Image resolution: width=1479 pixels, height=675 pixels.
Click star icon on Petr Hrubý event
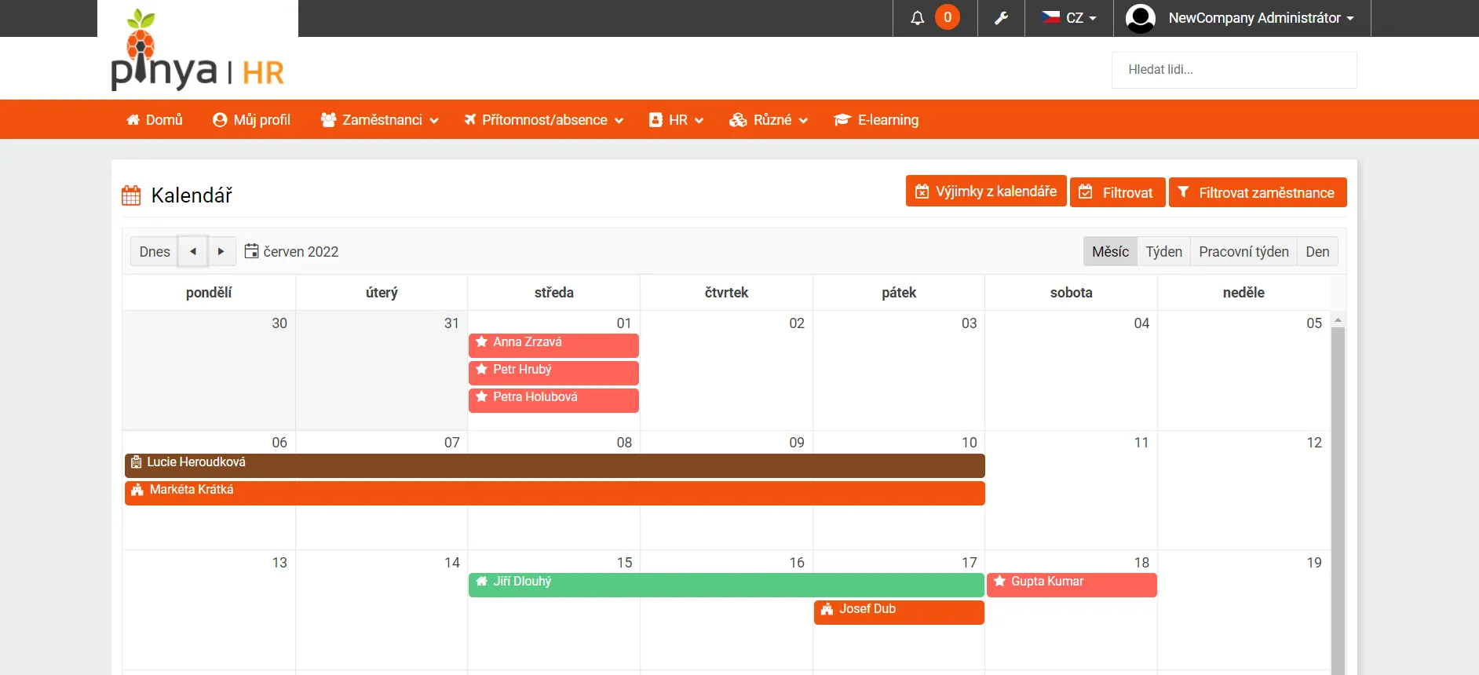482,370
